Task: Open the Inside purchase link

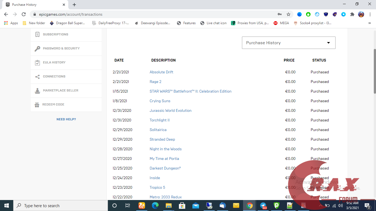Action: click(155, 178)
